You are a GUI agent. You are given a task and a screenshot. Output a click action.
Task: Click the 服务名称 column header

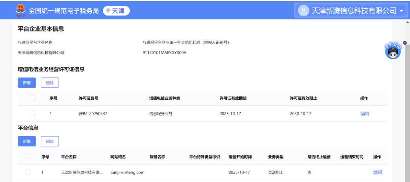(x=157, y=157)
